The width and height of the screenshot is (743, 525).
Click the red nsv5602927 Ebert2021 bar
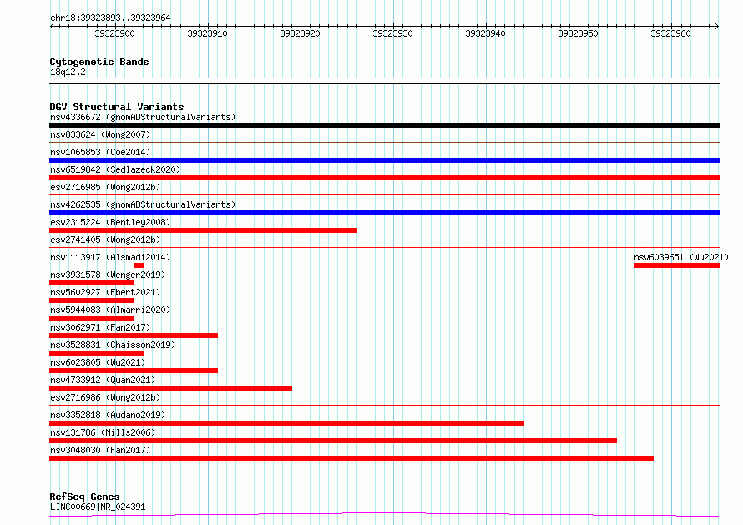point(92,300)
